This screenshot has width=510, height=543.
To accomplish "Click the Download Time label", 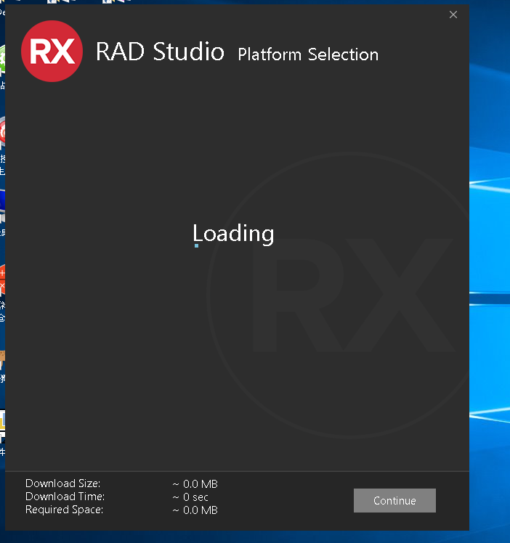I will tap(65, 497).
